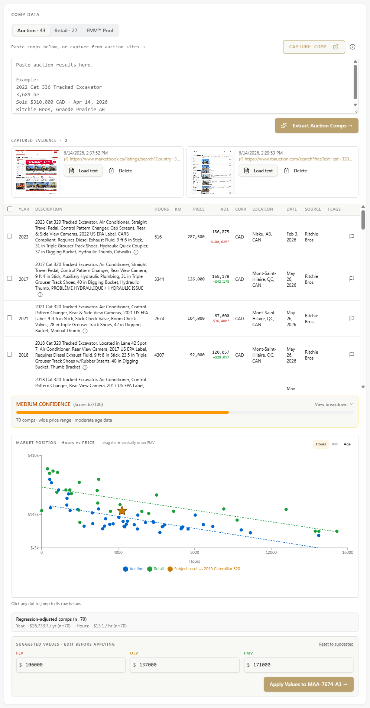
Task: Click the SOURCE column header
Action: 313,209
